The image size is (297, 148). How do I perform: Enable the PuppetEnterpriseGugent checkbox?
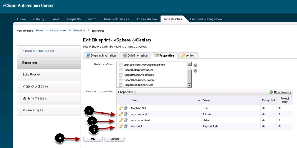click(120, 70)
